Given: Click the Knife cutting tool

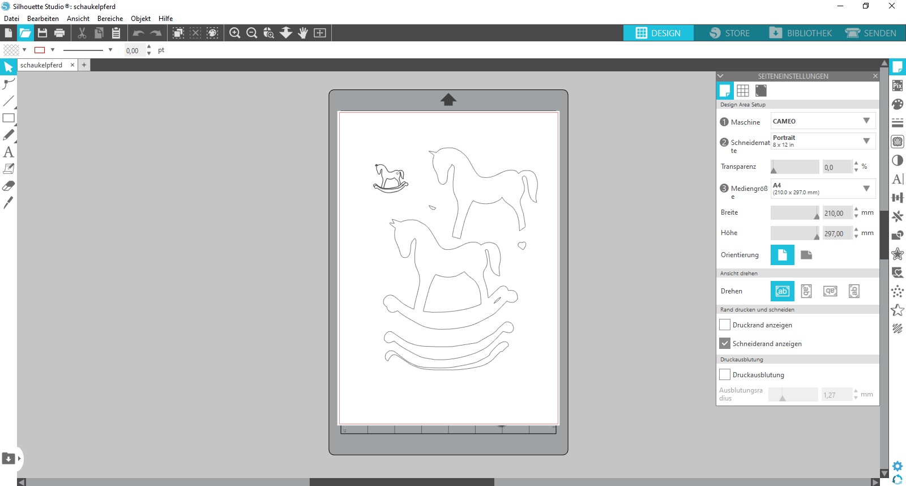Looking at the screenshot, I should tap(8, 203).
